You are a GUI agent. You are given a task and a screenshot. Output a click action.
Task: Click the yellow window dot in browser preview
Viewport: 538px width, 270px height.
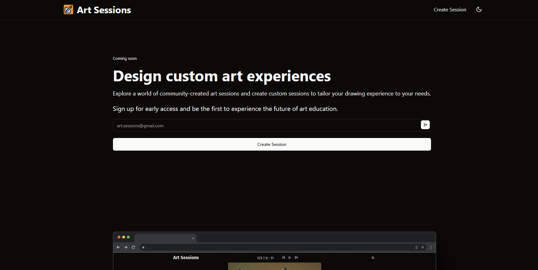click(124, 237)
